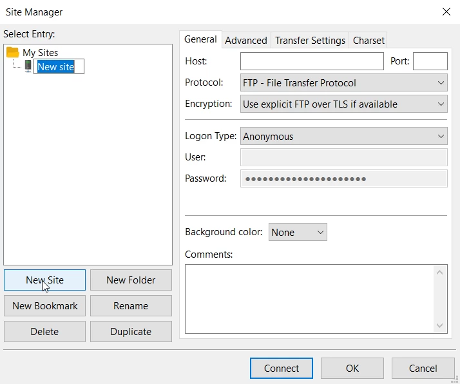Choose a Background color from the dropdown
Screen dimensions: 460x384
coord(298,233)
